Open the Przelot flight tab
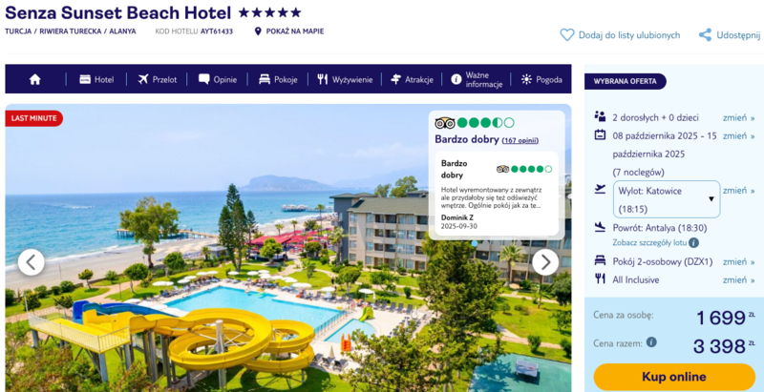764x392 pixels. click(x=157, y=79)
